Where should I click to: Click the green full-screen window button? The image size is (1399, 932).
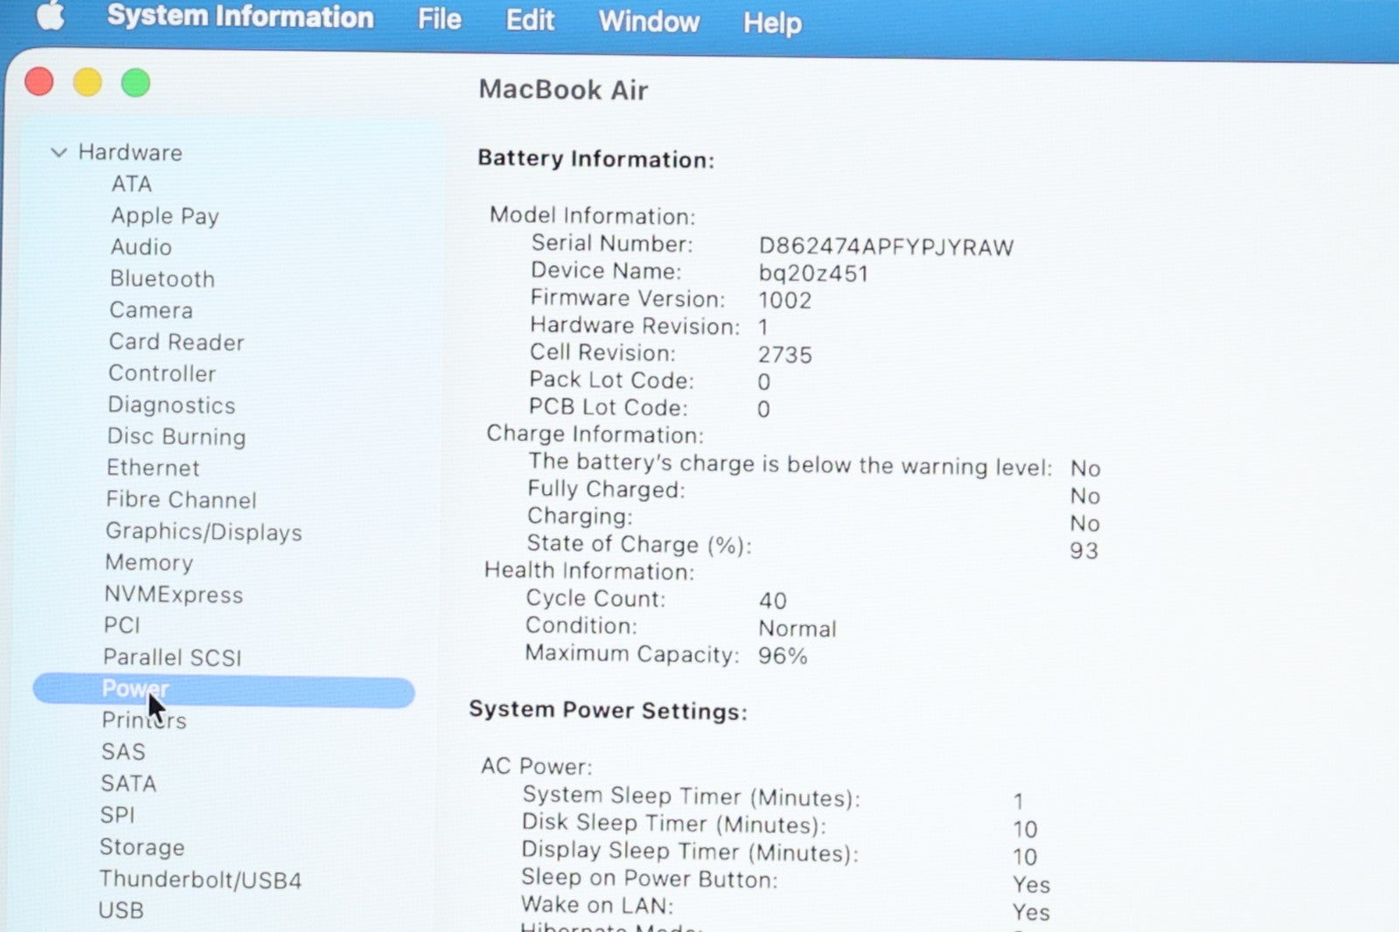136,84
